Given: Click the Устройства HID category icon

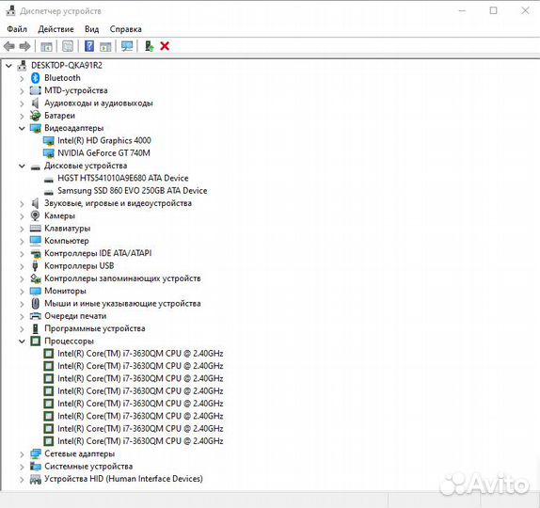Looking at the screenshot, I should [35, 479].
